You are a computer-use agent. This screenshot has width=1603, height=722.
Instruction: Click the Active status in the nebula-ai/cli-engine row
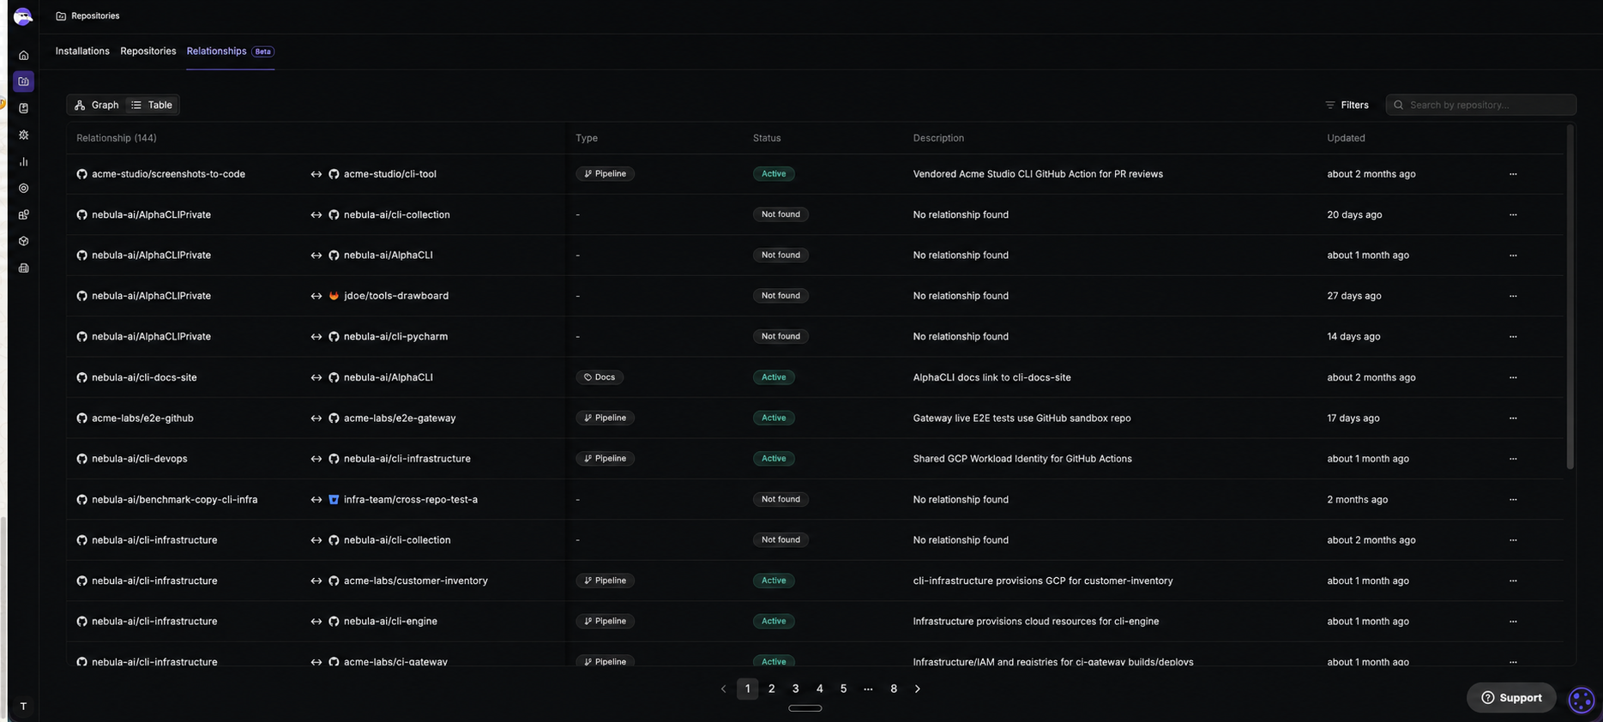(x=774, y=622)
